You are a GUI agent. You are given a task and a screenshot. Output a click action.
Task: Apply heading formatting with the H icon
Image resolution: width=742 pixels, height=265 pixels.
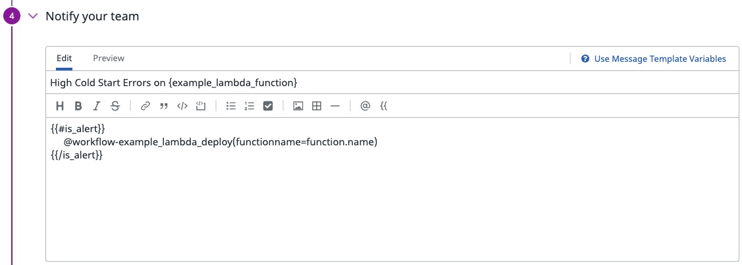pyautogui.click(x=60, y=106)
